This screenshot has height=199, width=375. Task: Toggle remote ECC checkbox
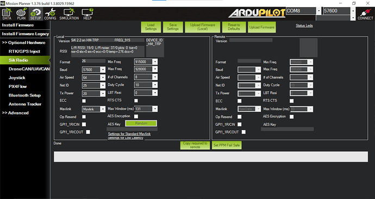click(x=239, y=101)
